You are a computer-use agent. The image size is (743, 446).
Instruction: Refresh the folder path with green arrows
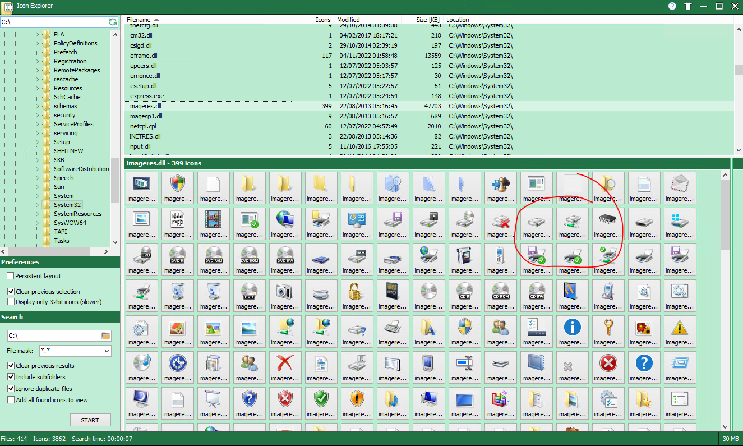tap(113, 22)
